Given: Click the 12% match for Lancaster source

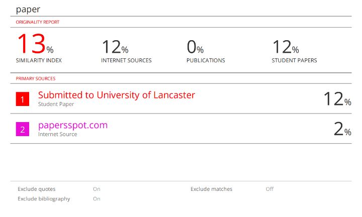Looking at the screenshot, I should click(x=337, y=99).
